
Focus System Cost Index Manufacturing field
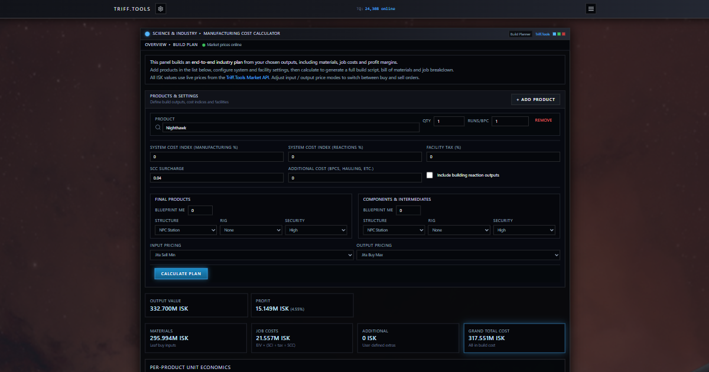216,156
